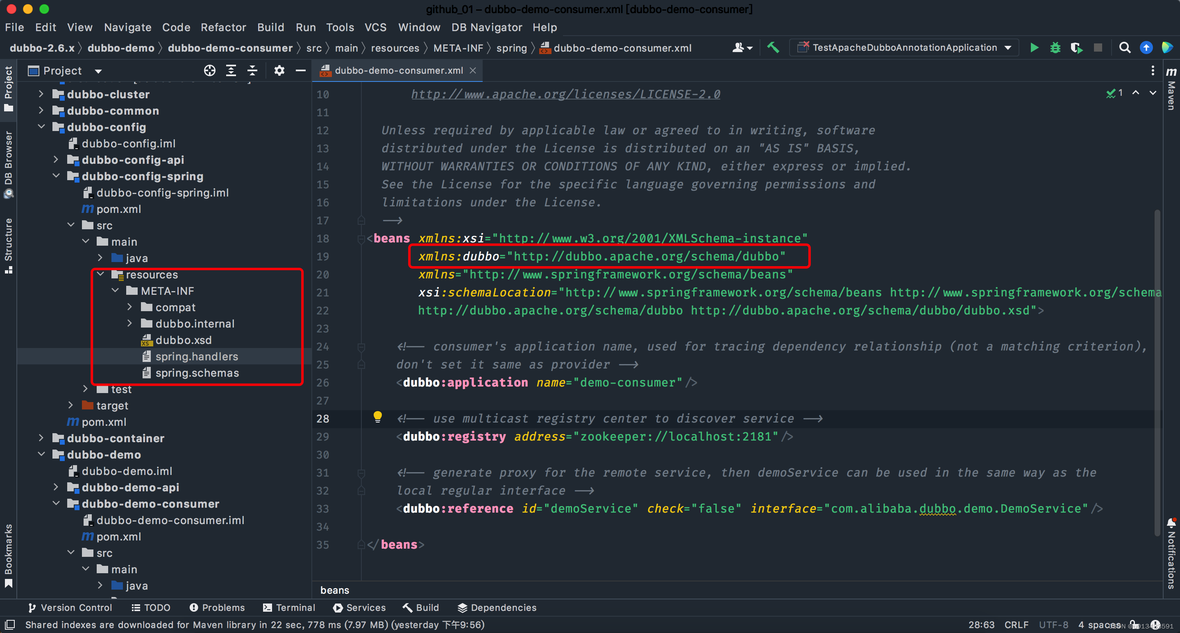Close the dubbo-demo-consumer.xml tab
Image resolution: width=1180 pixels, height=633 pixels.
tap(473, 70)
